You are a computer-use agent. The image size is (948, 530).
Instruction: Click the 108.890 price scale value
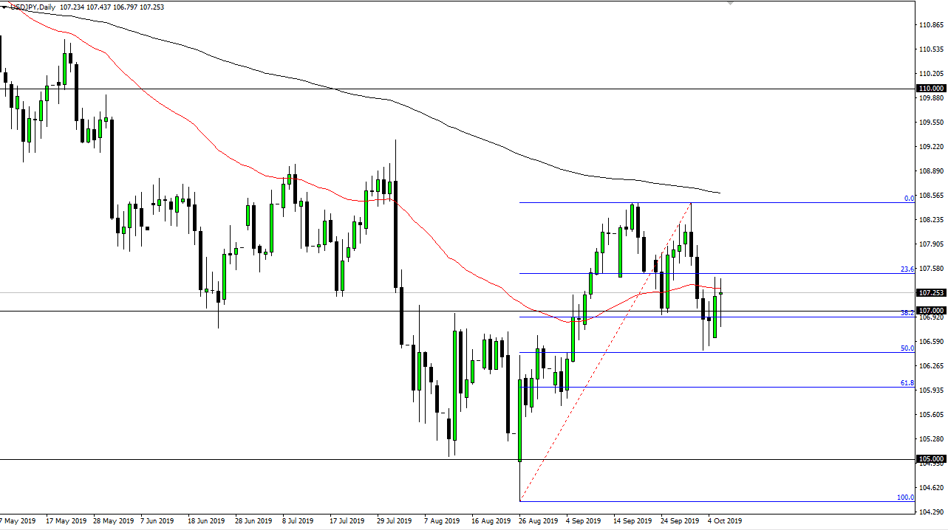click(x=932, y=171)
